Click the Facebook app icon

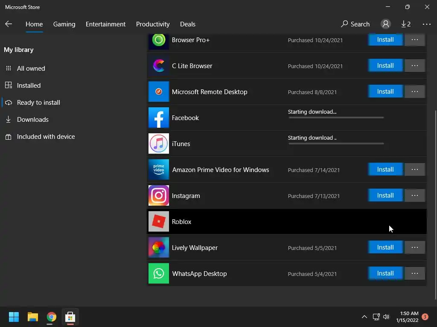click(x=159, y=118)
